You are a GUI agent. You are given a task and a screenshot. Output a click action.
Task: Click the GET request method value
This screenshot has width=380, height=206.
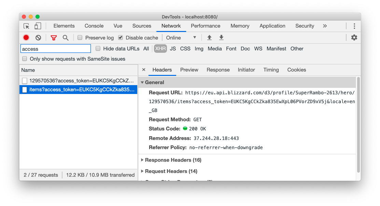[x=198, y=120]
